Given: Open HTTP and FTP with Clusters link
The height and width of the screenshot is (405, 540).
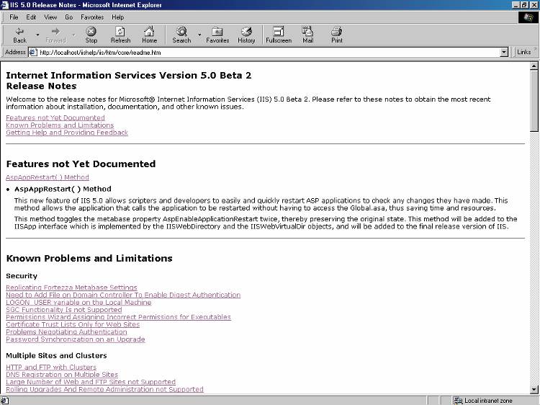Looking at the screenshot, I should tap(51, 368).
